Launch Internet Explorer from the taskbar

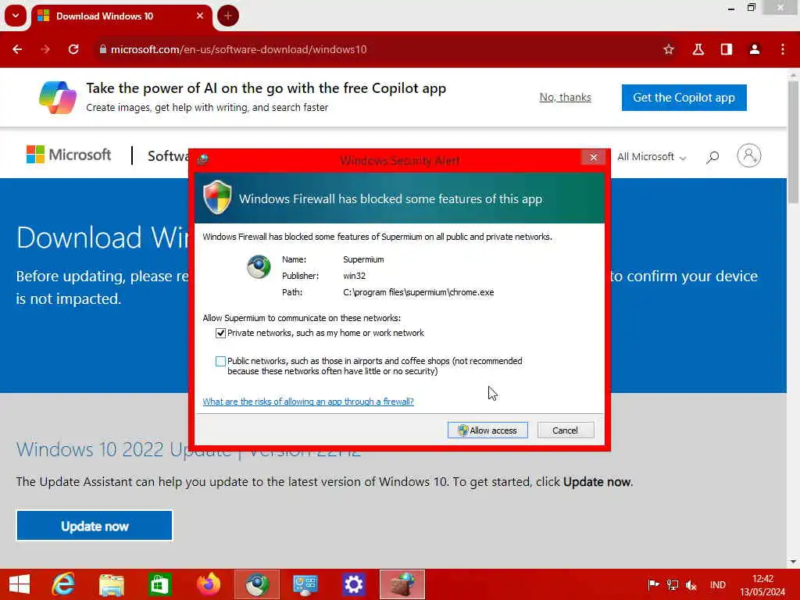[63, 584]
